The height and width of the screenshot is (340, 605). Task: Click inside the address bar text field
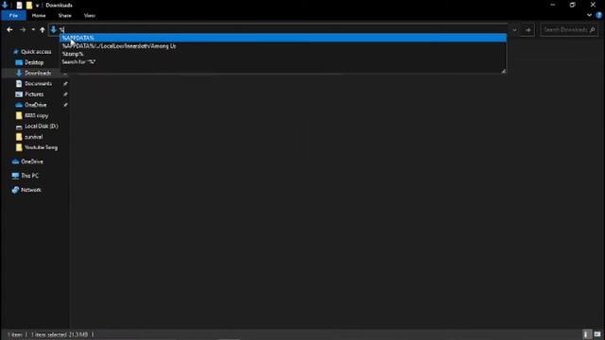tap(284, 29)
